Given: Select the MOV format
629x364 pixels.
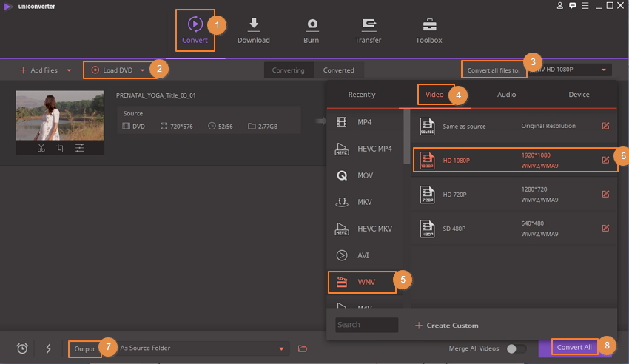Looking at the screenshot, I should point(365,175).
